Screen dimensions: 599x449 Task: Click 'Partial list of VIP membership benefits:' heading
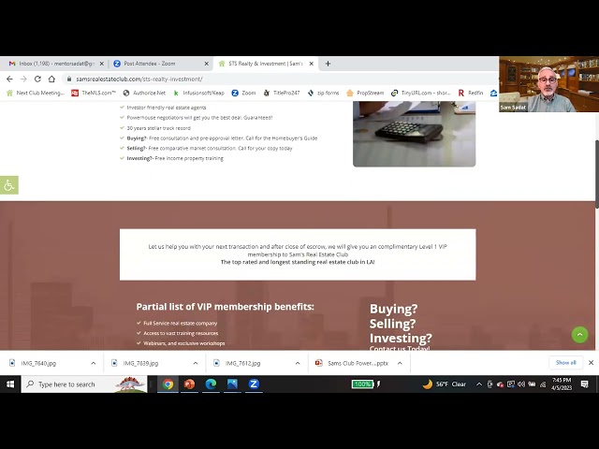click(x=225, y=307)
